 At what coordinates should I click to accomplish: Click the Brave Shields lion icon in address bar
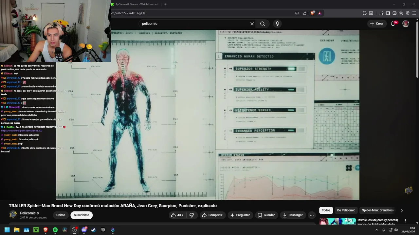point(313,13)
